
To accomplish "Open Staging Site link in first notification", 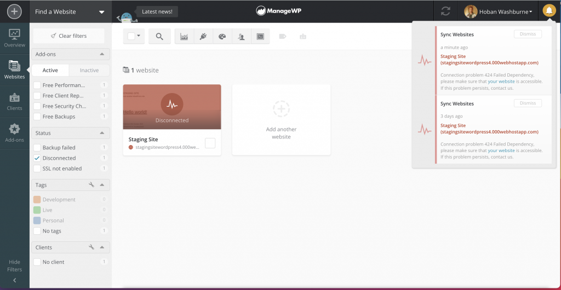I will pos(489,60).
